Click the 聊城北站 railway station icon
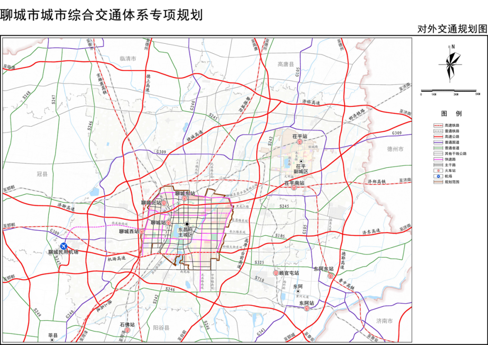 tap(164, 203)
